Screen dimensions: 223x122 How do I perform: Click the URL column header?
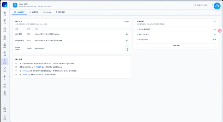tap(37, 29)
